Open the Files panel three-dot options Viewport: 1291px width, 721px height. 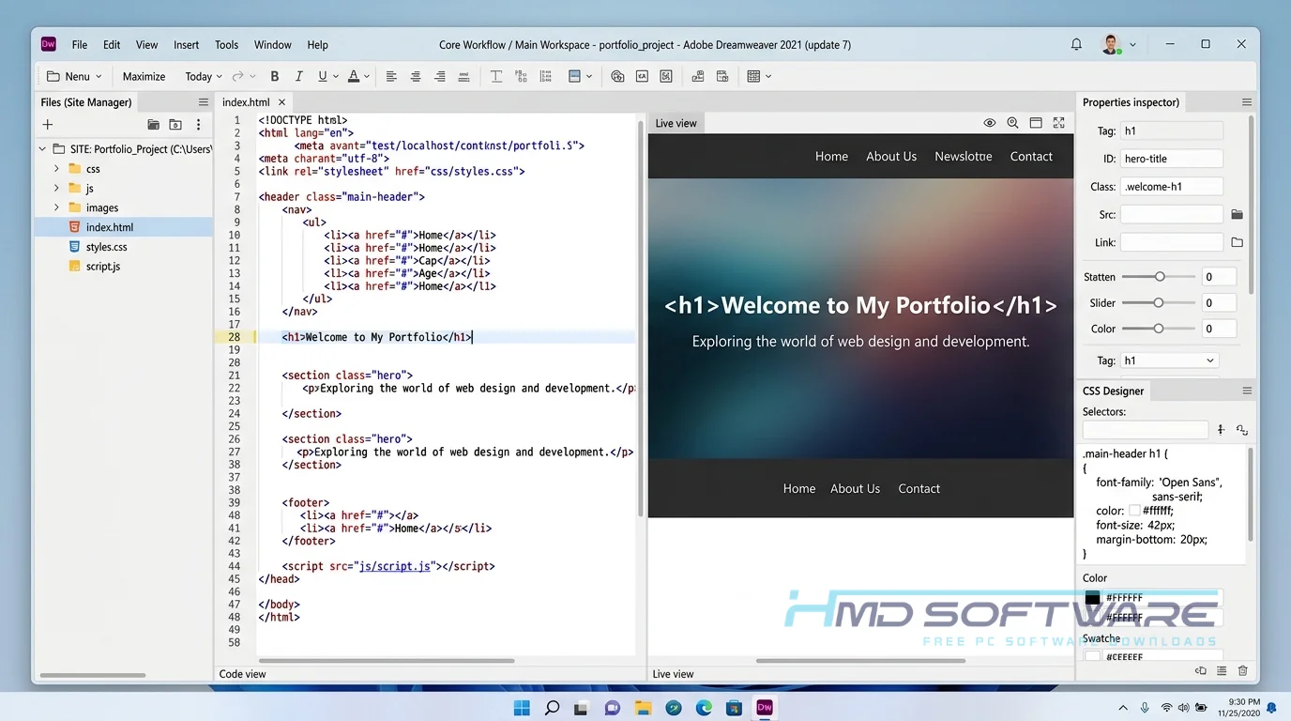click(198, 125)
